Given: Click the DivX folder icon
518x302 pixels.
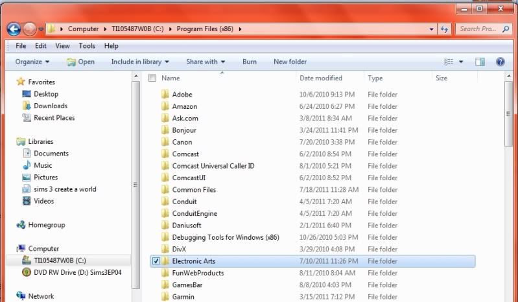Looking at the screenshot, I should point(165,250).
